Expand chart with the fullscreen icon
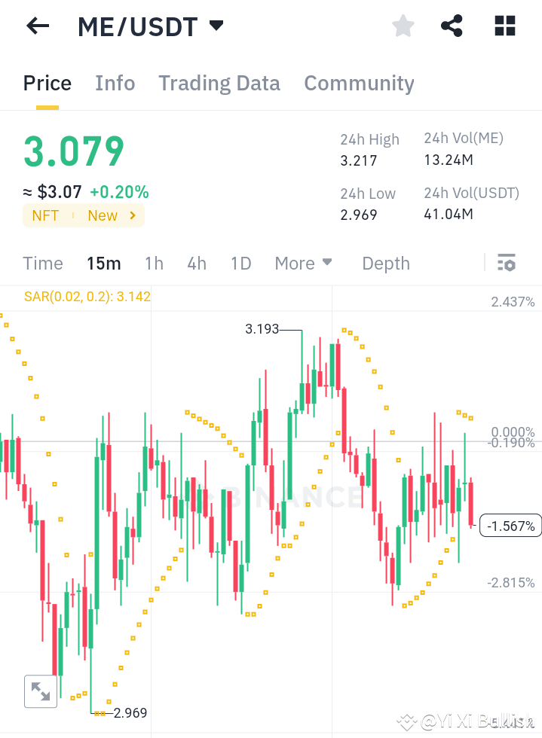 (x=40, y=691)
